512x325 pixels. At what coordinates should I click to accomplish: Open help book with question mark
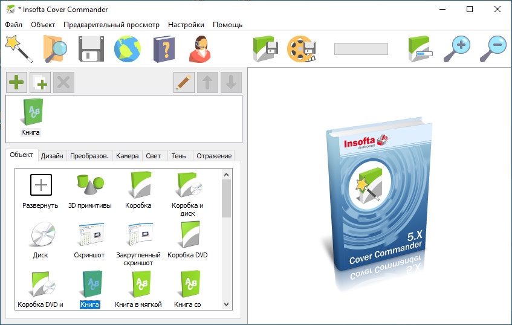163,48
